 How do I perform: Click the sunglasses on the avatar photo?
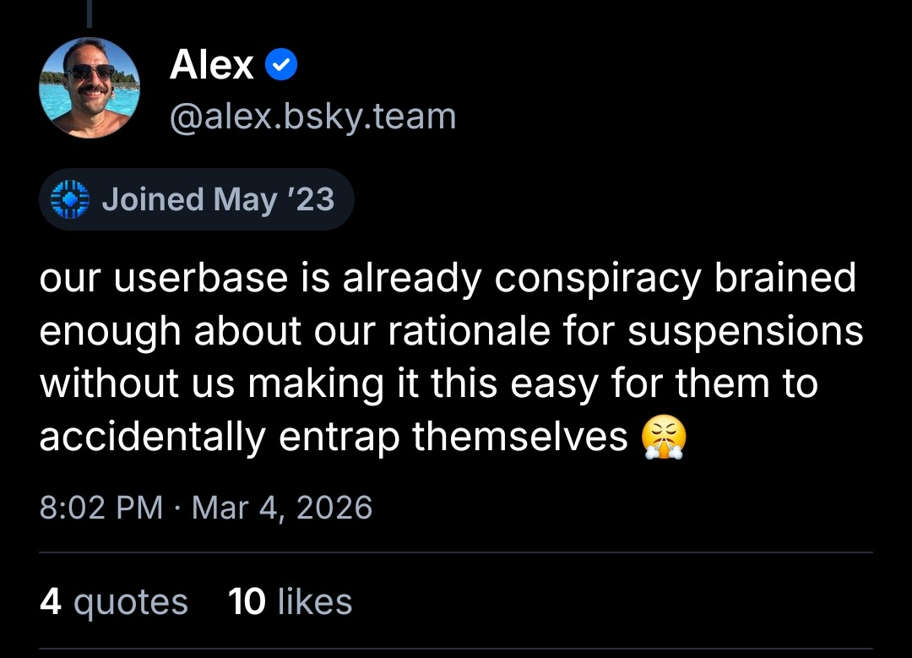click(x=90, y=71)
